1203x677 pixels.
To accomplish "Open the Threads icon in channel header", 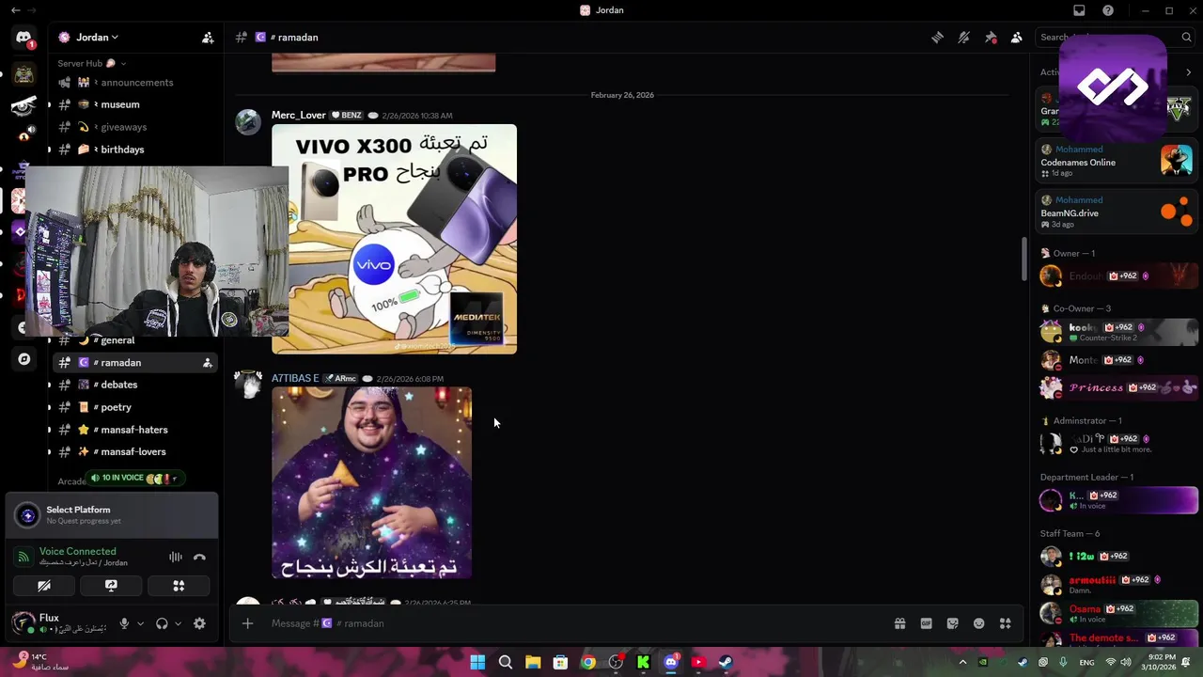I will point(937,38).
